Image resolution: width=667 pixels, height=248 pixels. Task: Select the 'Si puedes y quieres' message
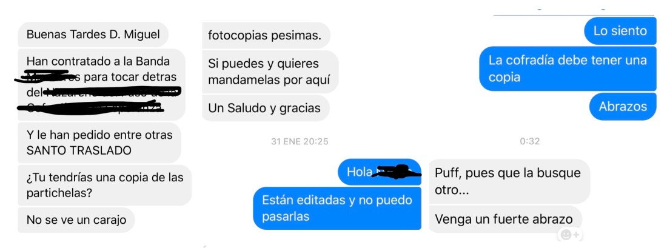(x=270, y=72)
